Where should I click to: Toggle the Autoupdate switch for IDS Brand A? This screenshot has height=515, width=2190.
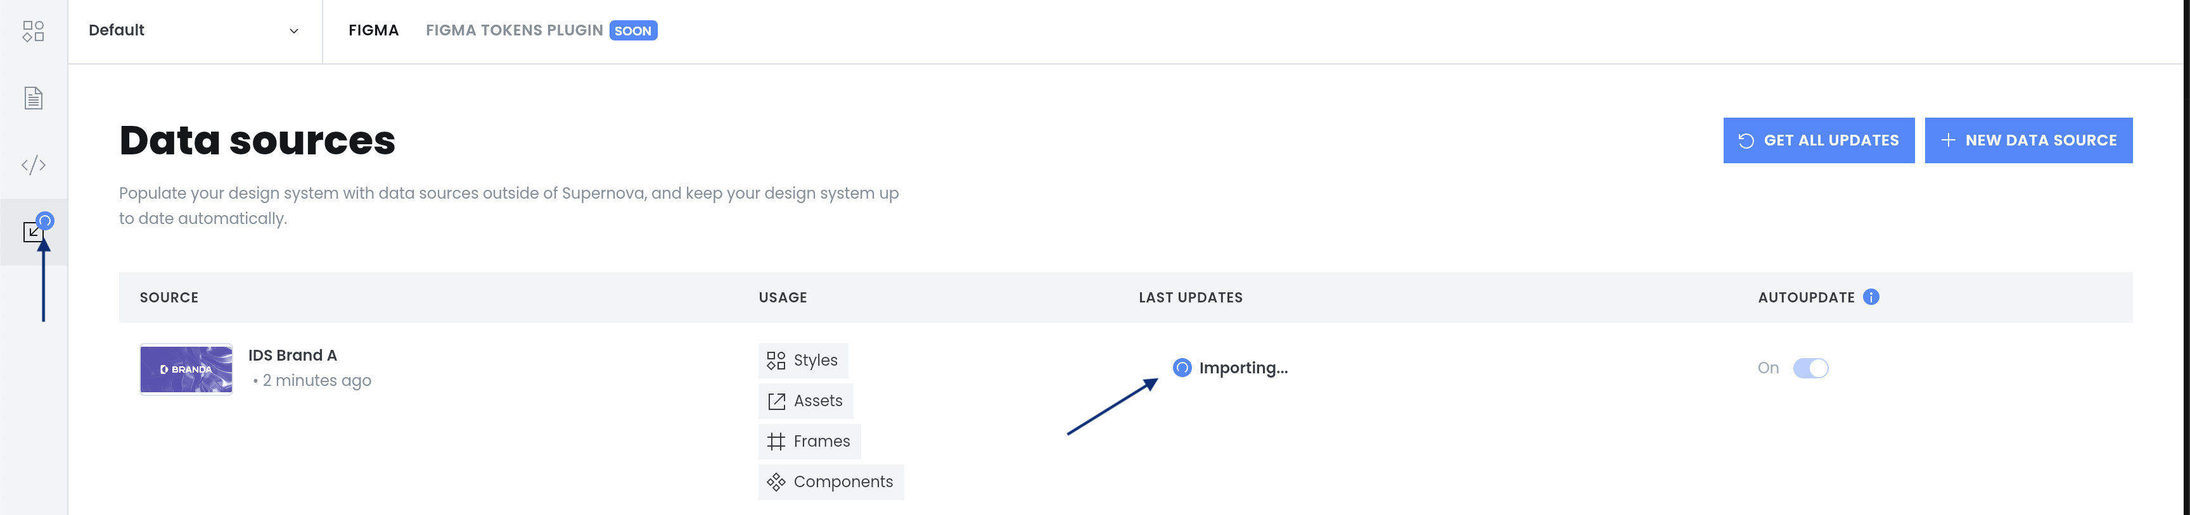pos(1810,368)
